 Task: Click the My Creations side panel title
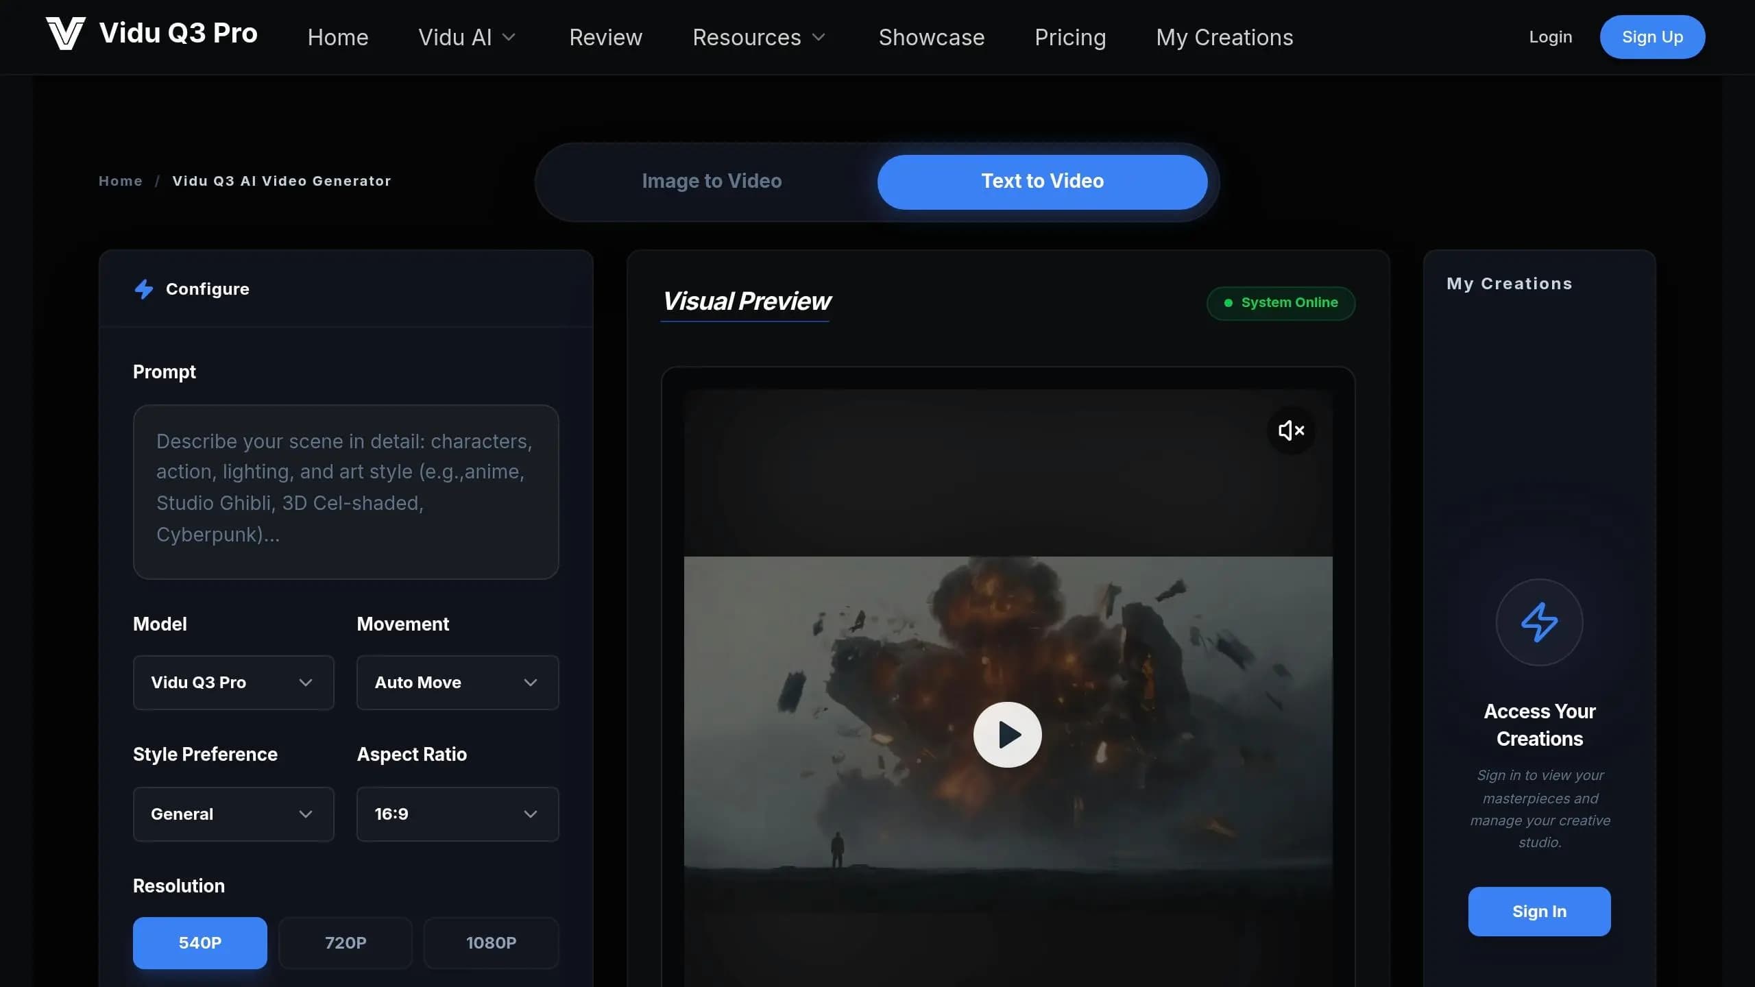(x=1509, y=284)
